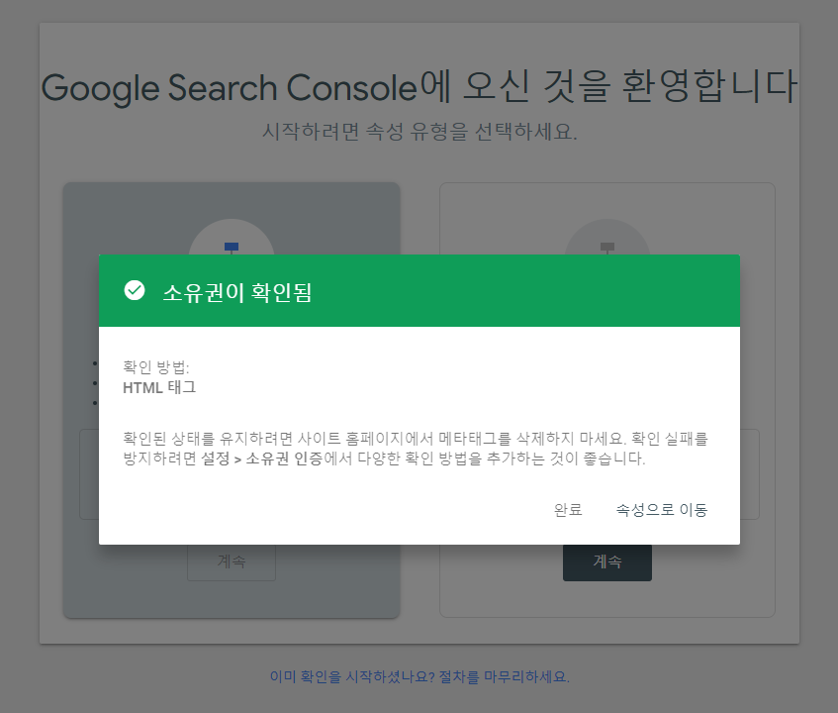Viewport: 838px width, 713px height.
Task: Click 시작하려면 속성 유형을 선택하세요 subtitle
Action: [419, 131]
